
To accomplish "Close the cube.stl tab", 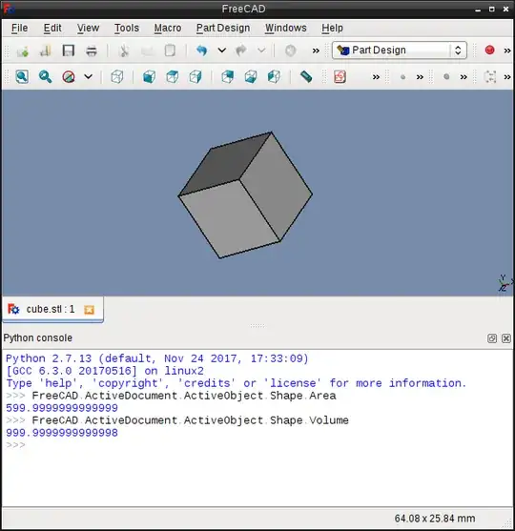I will coord(89,310).
